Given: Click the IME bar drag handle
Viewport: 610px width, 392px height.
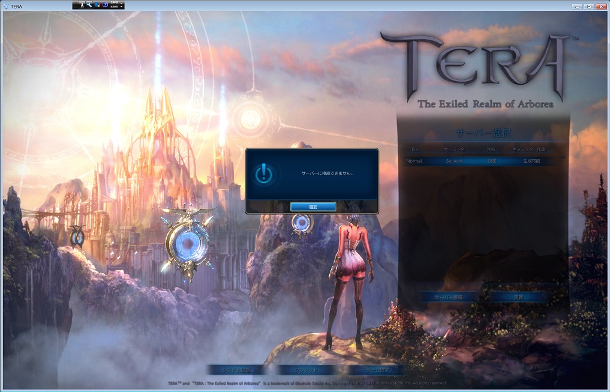Looking at the screenshot, I should click(75, 5).
